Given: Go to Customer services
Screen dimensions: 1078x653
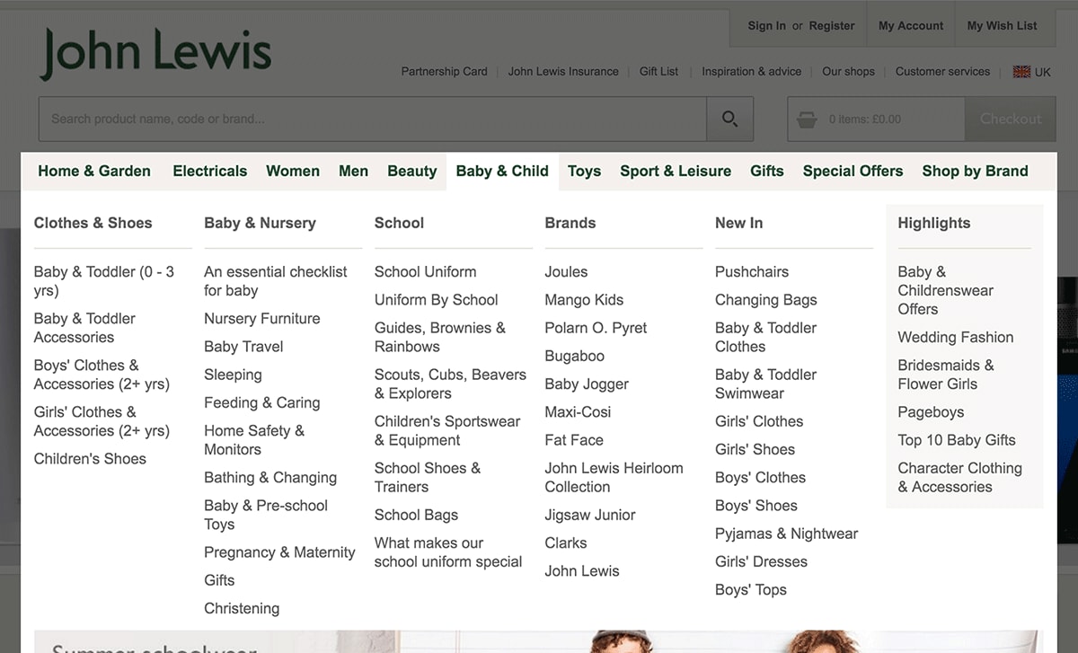Looking at the screenshot, I should click(942, 72).
